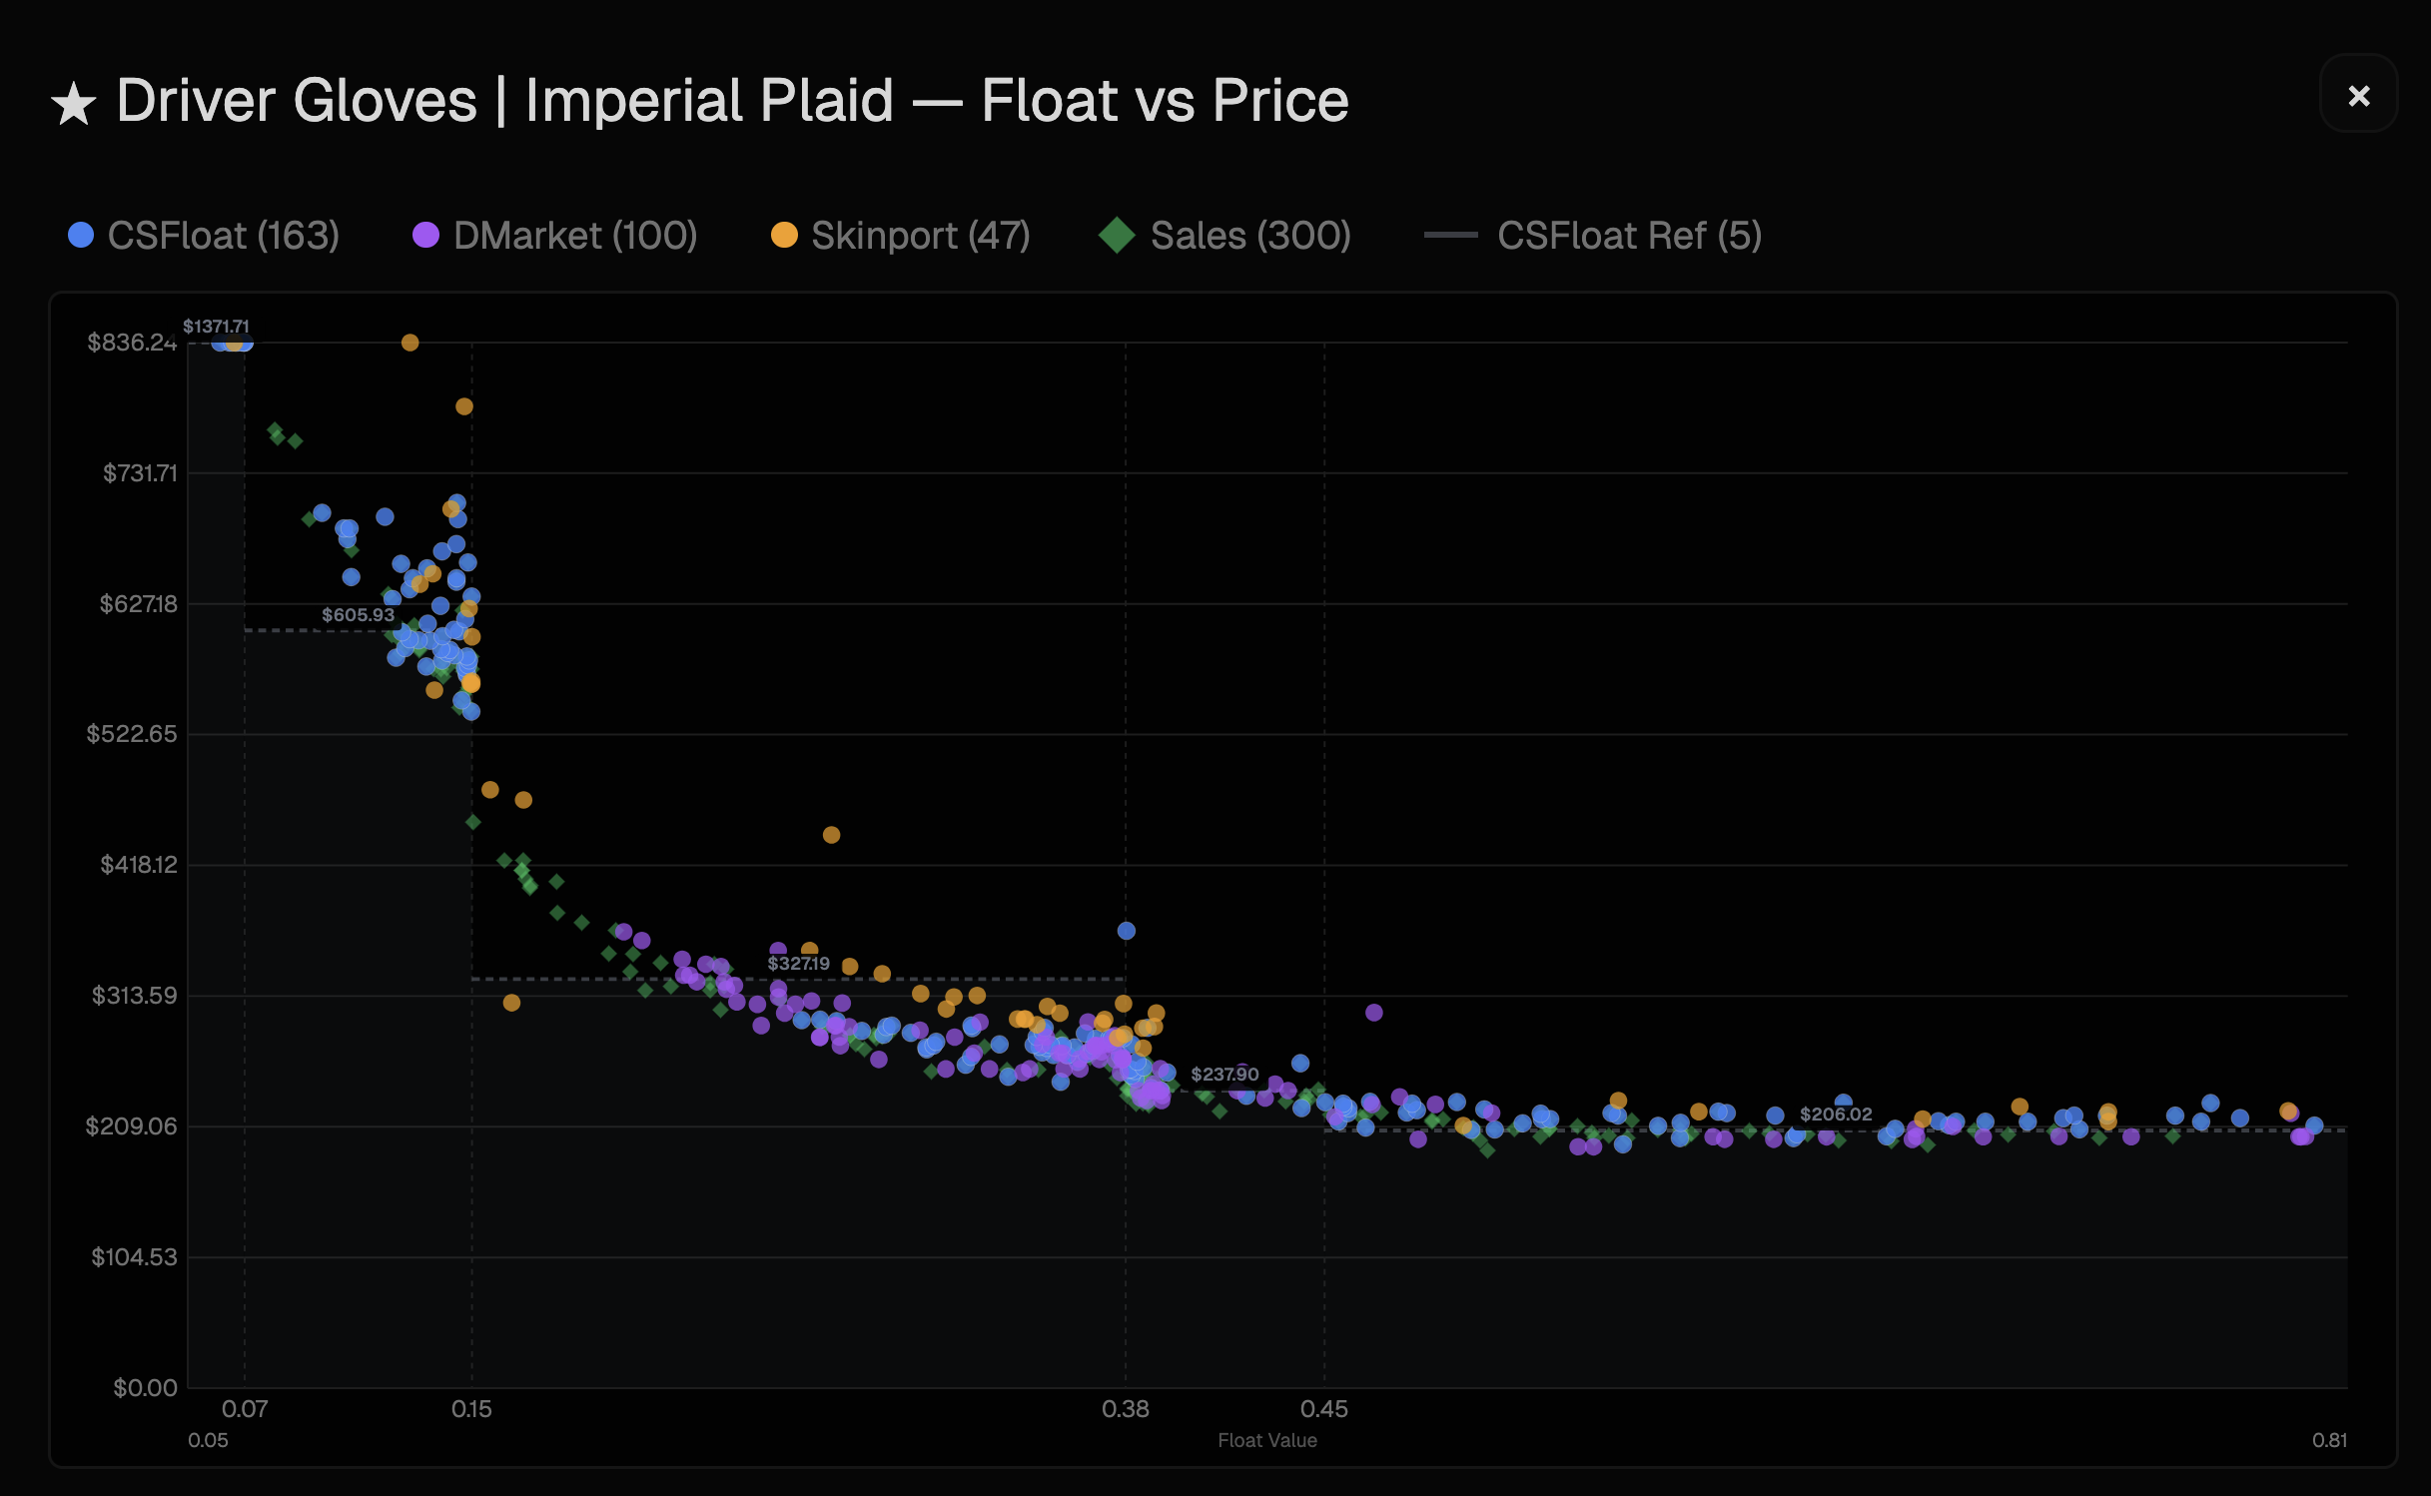Click the outlier blue point near $370 at float 0.38
This screenshot has width=2431, height=1496.
(1127, 930)
